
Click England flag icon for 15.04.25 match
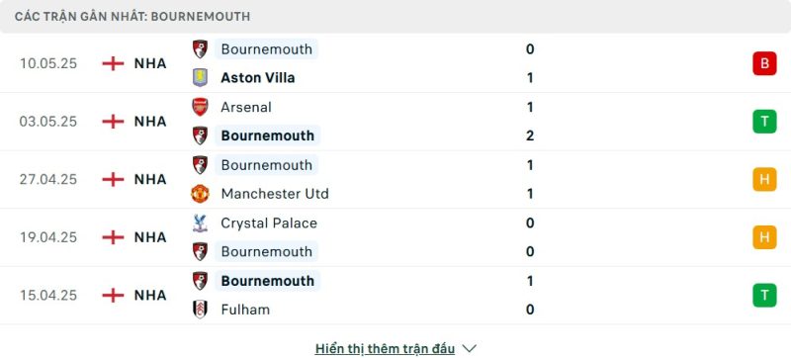click(x=113, y=295)
